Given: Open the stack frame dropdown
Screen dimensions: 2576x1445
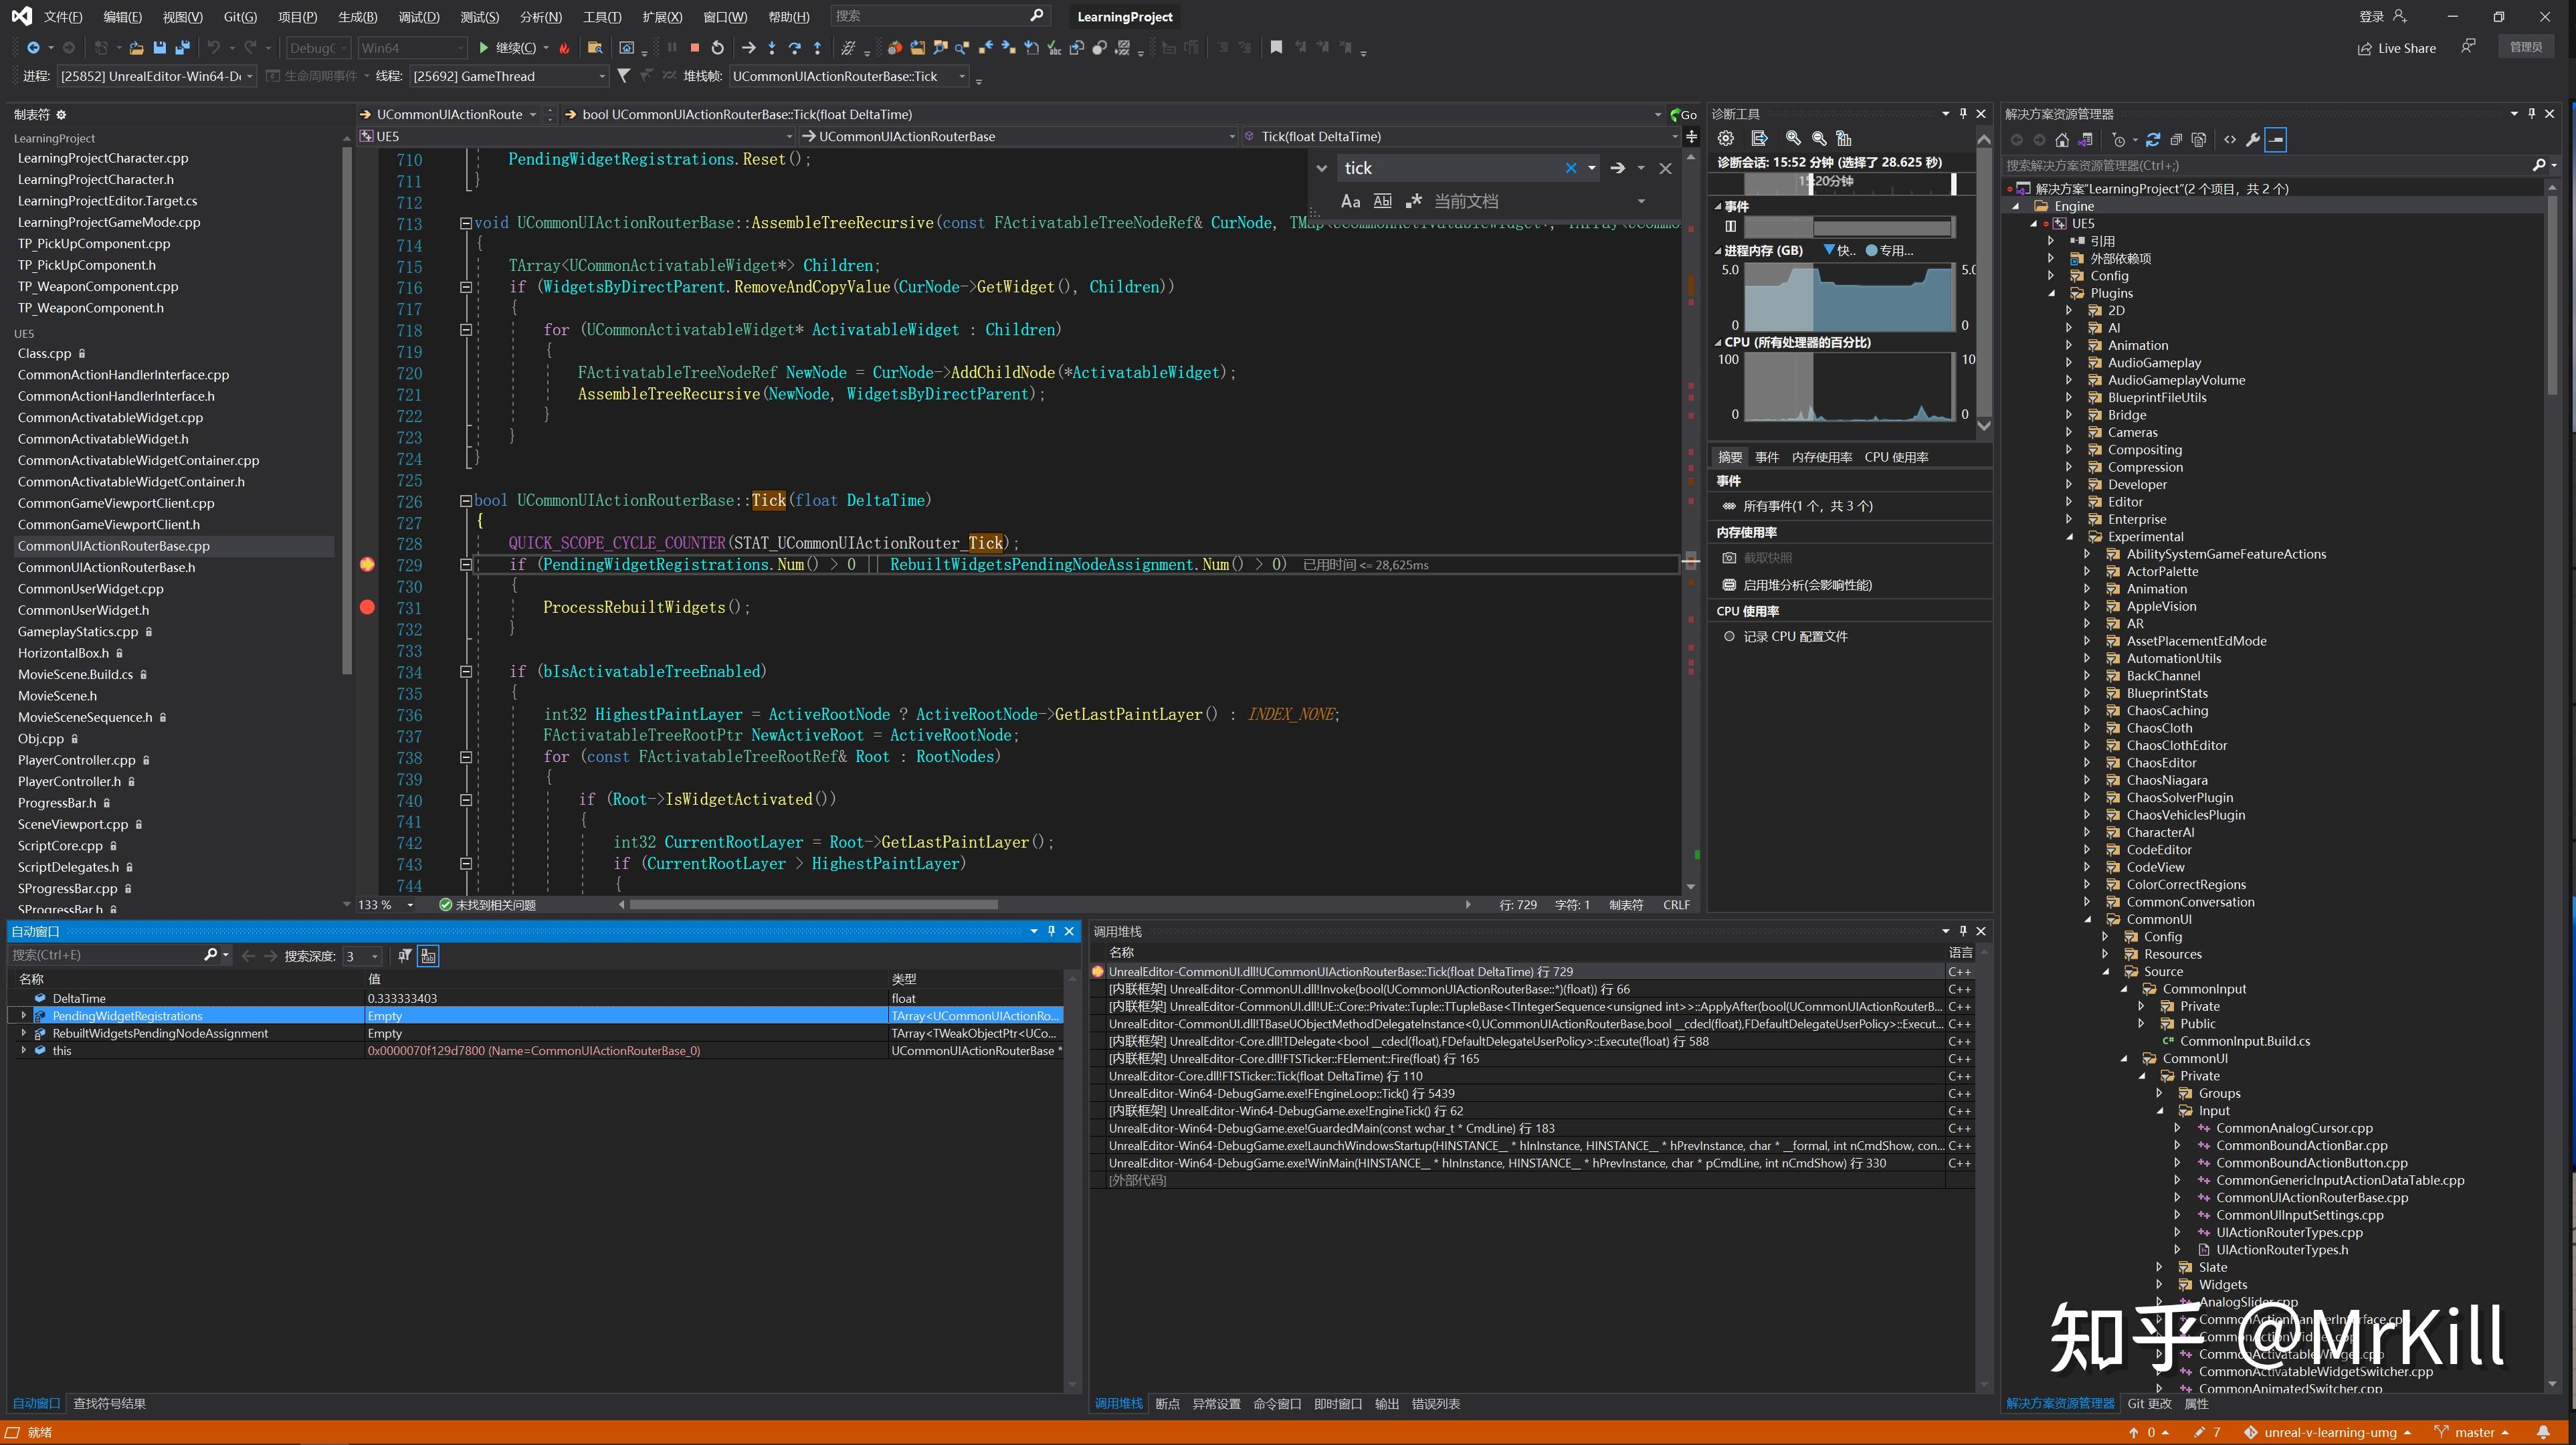Looking at the screenshot, I should point(850,76).
